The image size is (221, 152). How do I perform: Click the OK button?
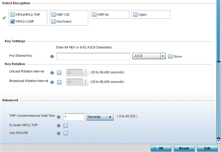pyautogui.click(x=161, y=148)
